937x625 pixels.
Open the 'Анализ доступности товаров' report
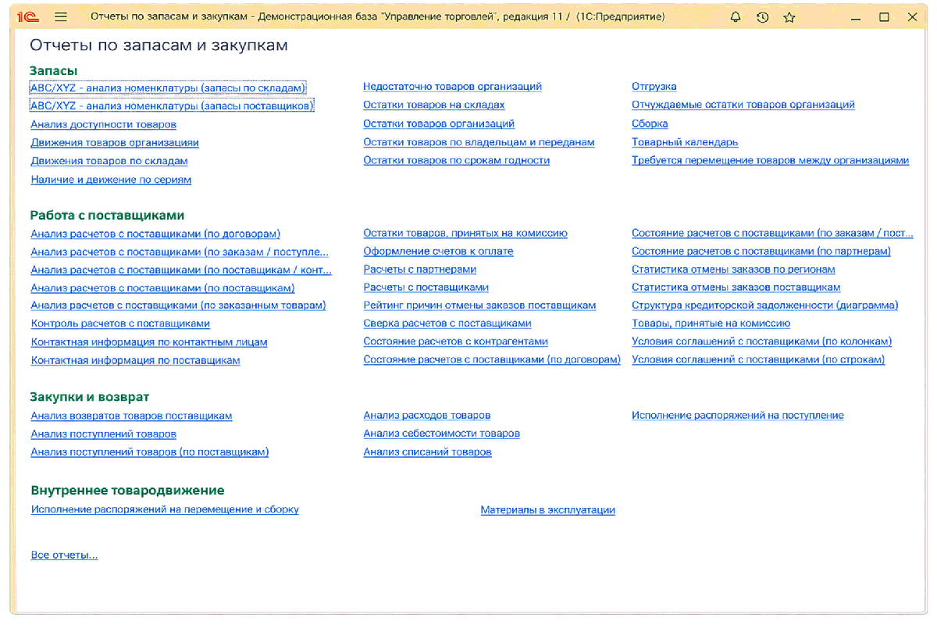click(x=104, y=124)
